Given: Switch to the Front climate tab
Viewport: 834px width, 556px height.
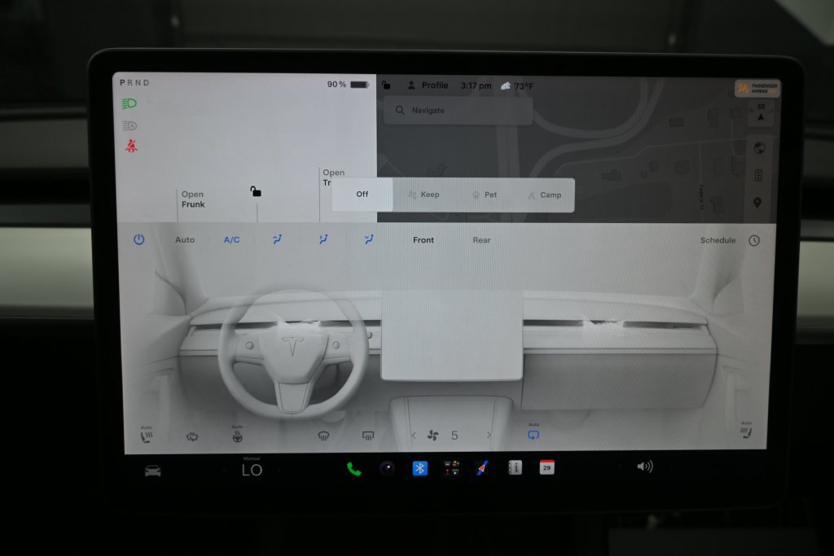Looking at the screenshot, I should [424, 239].
